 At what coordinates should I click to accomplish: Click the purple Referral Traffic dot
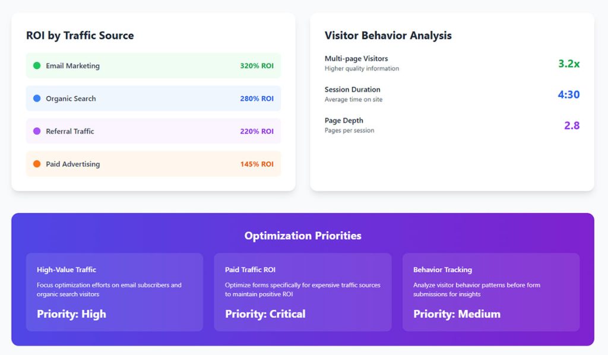coord(37,131)
